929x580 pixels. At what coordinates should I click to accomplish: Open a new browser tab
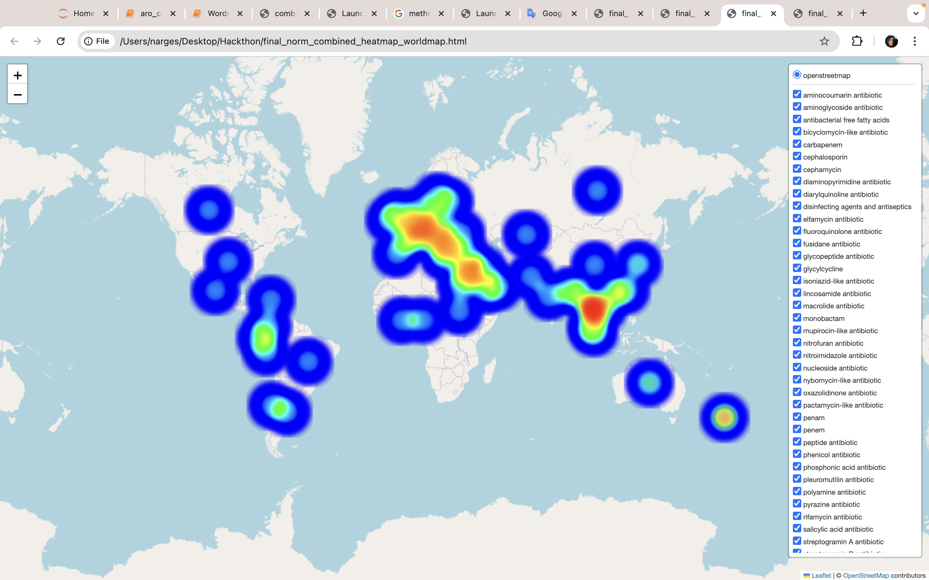pyautogui.click(x=863, y=14)
